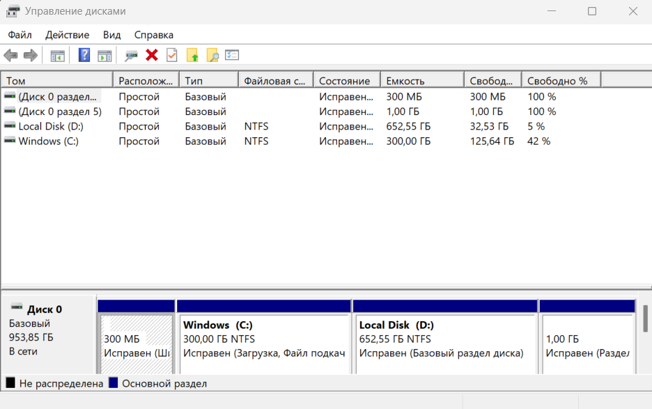
Task: Open the Действие menu
Action: coord(67,35)
